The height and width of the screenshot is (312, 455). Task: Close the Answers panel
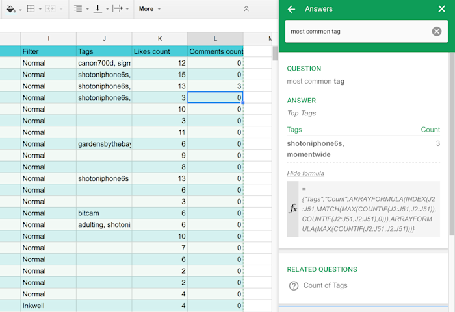[x=442, y=9]
